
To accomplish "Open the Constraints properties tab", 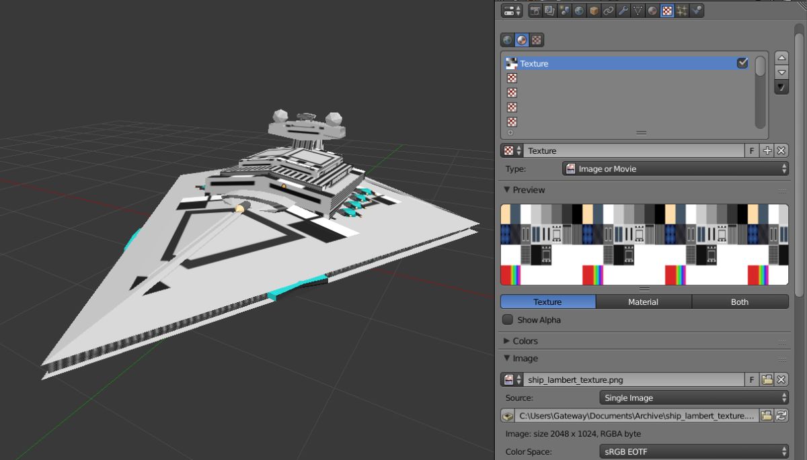I will click(609, 10).
